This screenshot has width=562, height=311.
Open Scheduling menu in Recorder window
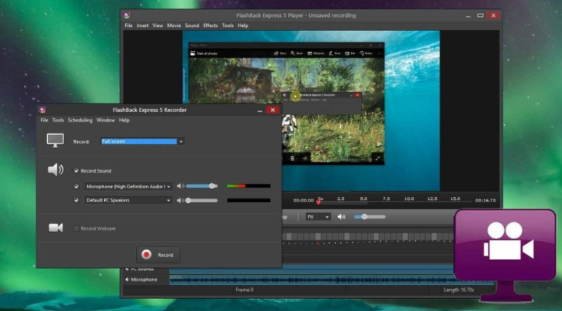coord(80,120)
